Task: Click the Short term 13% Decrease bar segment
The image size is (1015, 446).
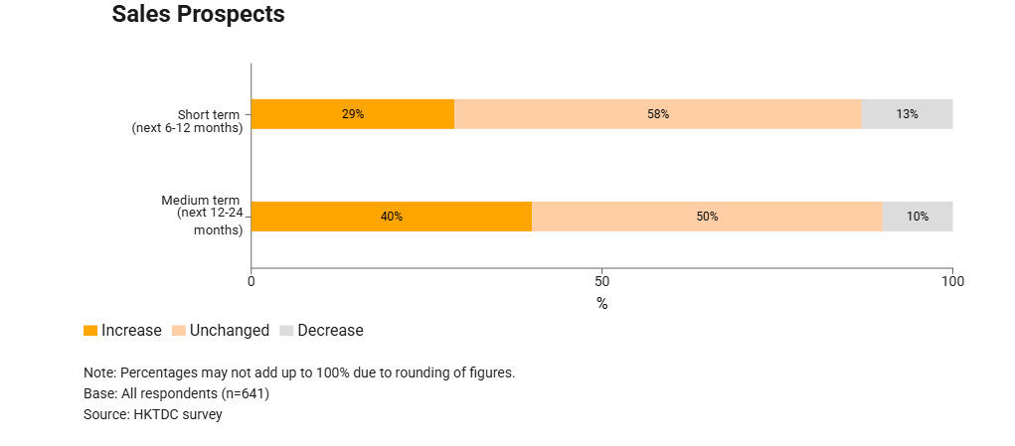Action: (x=907, y=114)
